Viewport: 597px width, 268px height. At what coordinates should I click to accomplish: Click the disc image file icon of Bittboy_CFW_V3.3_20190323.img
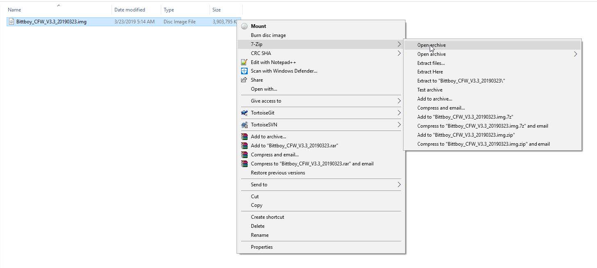click(11, 22)
